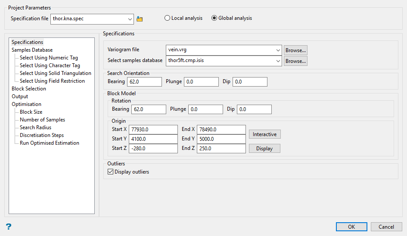Select Search Radius under Optimisation
This screenshot has width=407, height=236.
(x=35, y=127)
